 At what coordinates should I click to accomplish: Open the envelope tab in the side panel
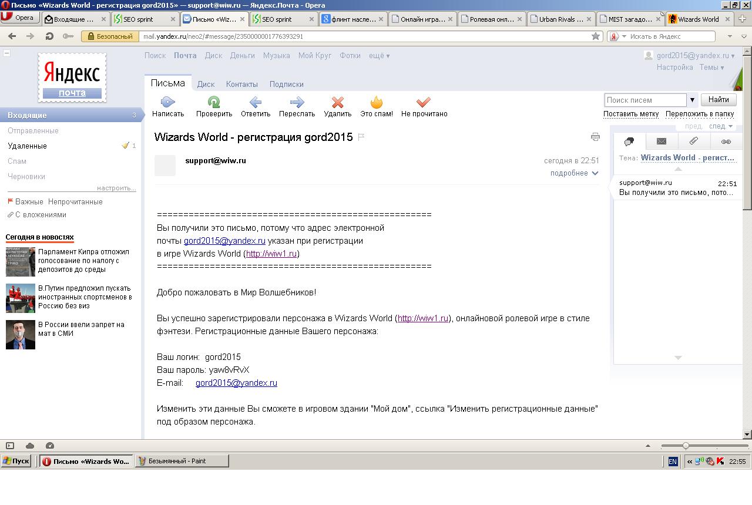tap(662, 142)
